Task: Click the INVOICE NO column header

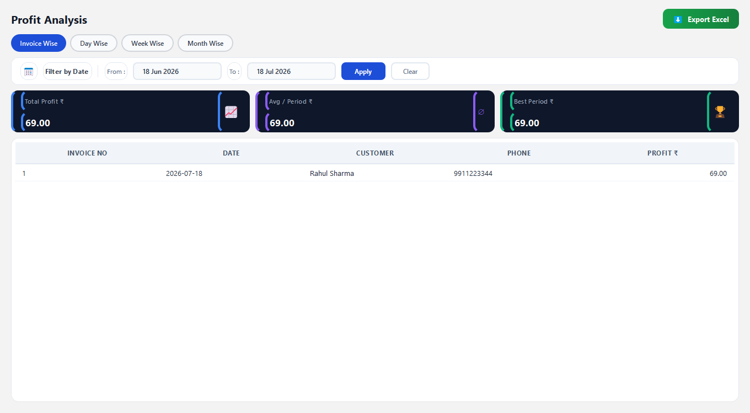Action: [87, 153]
